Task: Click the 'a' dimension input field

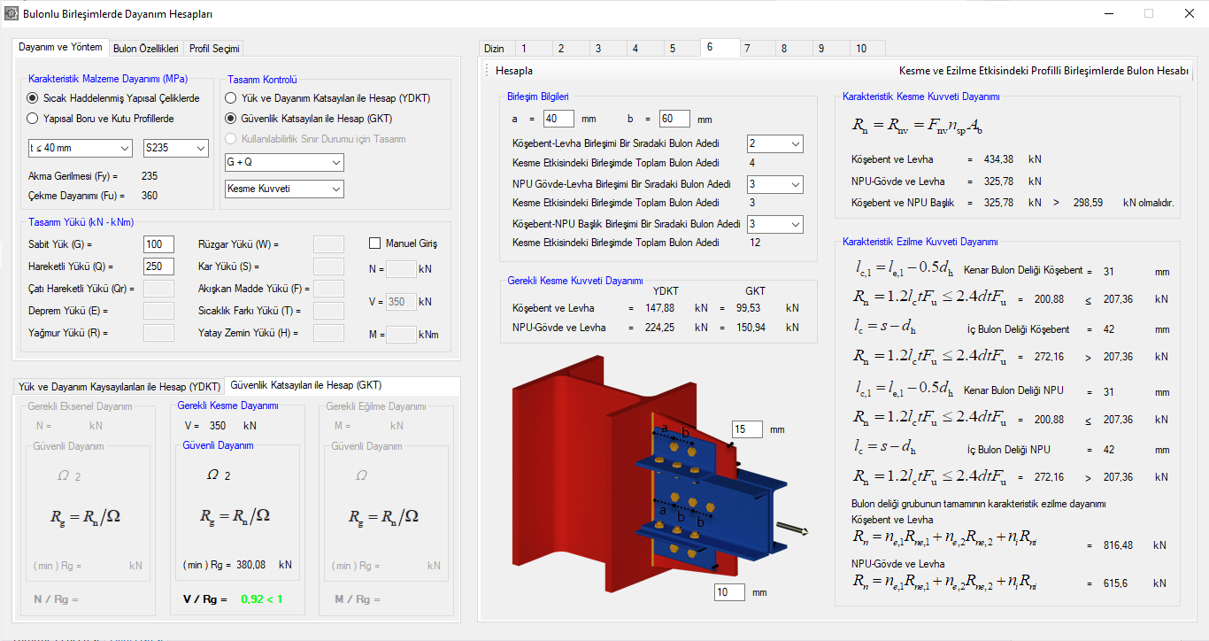Action: (559, 119)
